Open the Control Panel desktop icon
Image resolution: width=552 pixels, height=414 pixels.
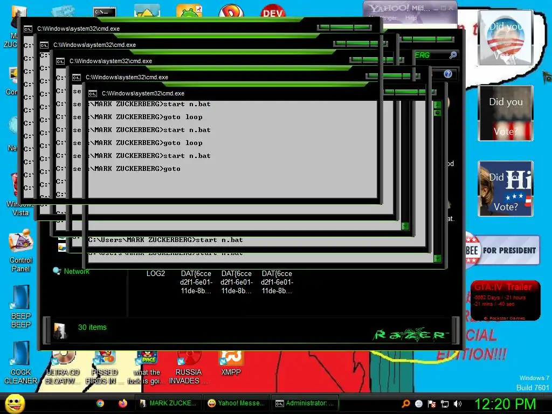tap(21, 251)
